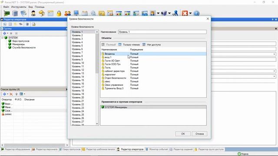
Task: Open dropdown arrow next to camera icon
Action: point(169,13)
